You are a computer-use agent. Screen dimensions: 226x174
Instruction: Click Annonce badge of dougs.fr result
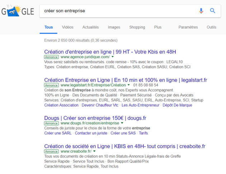pyautogui.click(x=51, y=123)
